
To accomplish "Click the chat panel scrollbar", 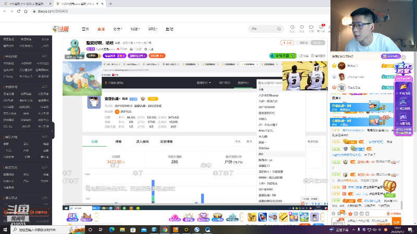I will (401, 204).
